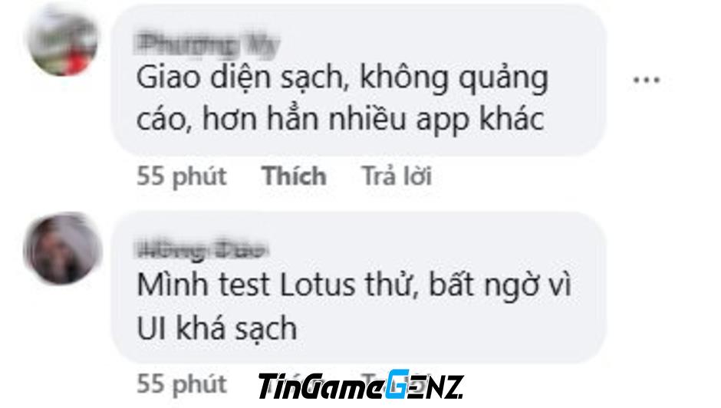
Task: Click the text 'Giao diện sạch, không quảng'
Action: 343,79
